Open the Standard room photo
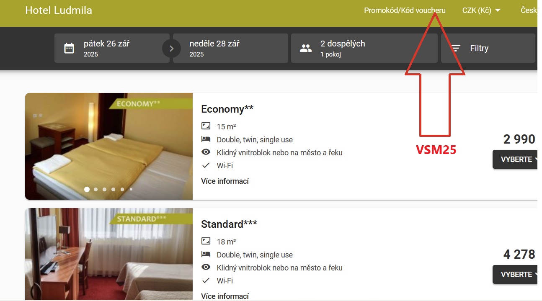Screen dimensions: 542x301 (109, 255)
